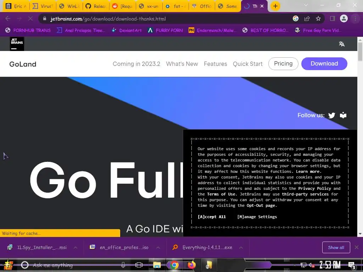Open Coming in 2023.2 page
363x272 pixels.
click(x=136, y=64)
